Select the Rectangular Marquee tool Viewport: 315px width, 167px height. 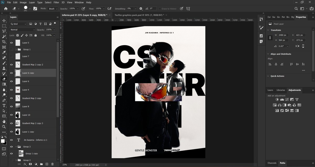[x=4, y=26]
